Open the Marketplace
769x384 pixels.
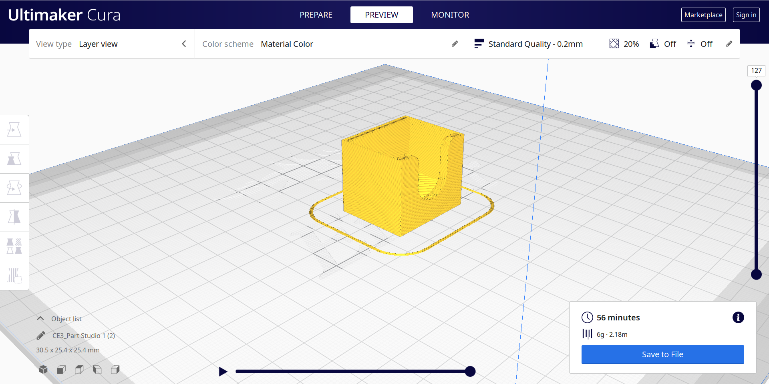(x=703, y=15)
